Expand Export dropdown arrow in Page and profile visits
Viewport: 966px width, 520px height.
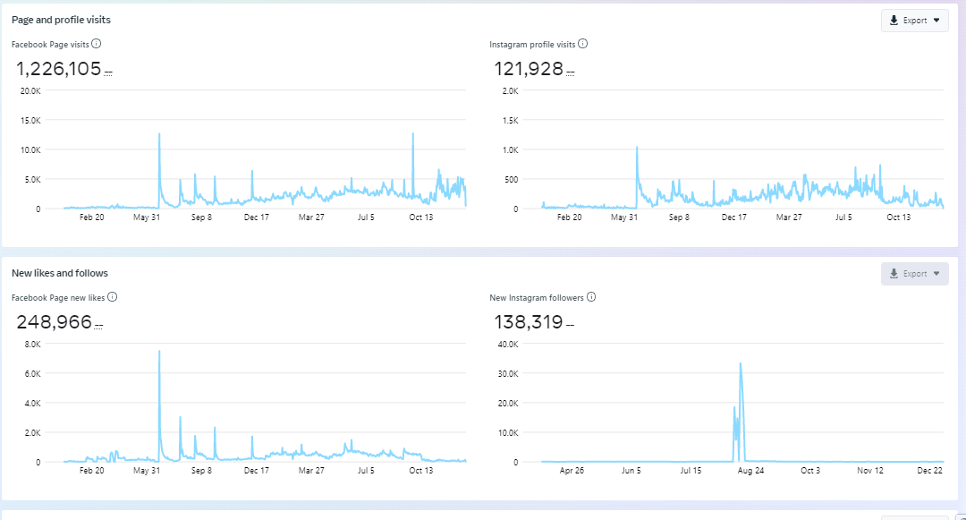coord(936,21)
